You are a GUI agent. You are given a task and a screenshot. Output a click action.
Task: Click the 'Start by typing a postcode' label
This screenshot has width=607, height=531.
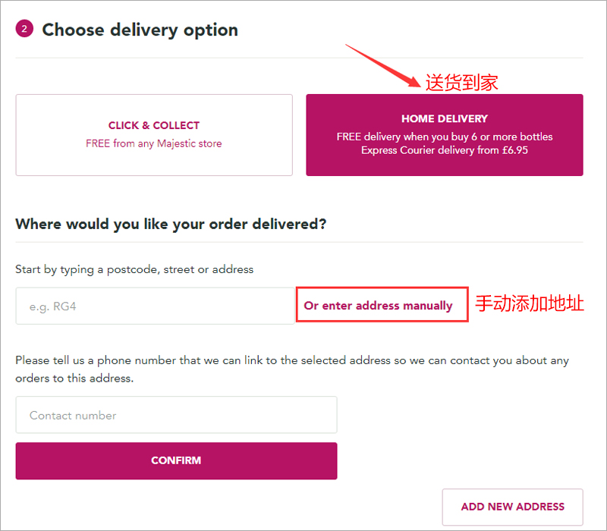[x=134, y=270]
